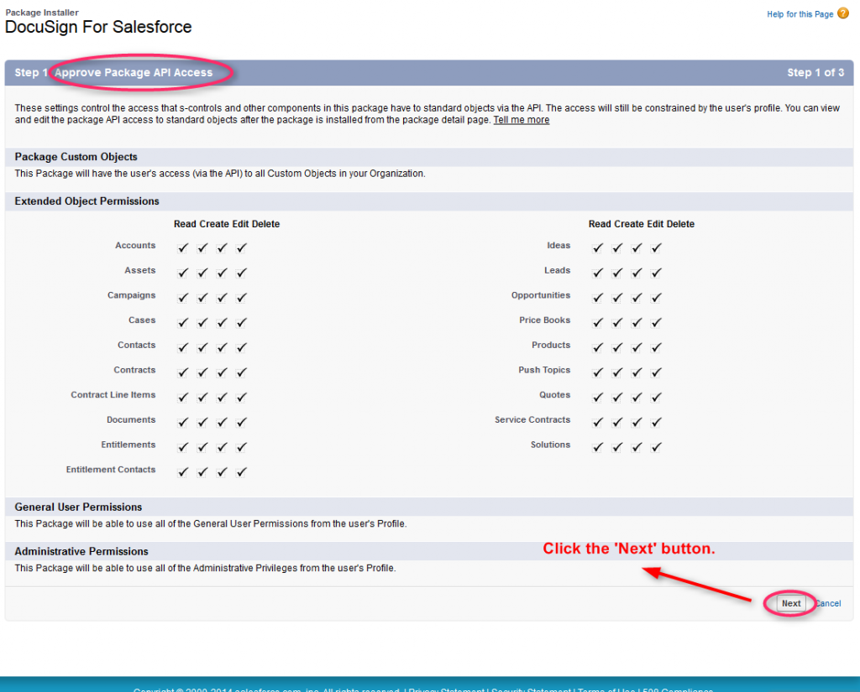Click the Quotes Delete checkmark
This screenshot has height=692, width=860.
pos(656,398)
